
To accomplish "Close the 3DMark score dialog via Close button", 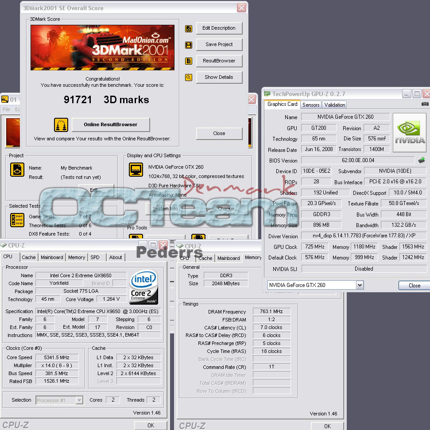I will pyautogui.click(x=219, y=134).
